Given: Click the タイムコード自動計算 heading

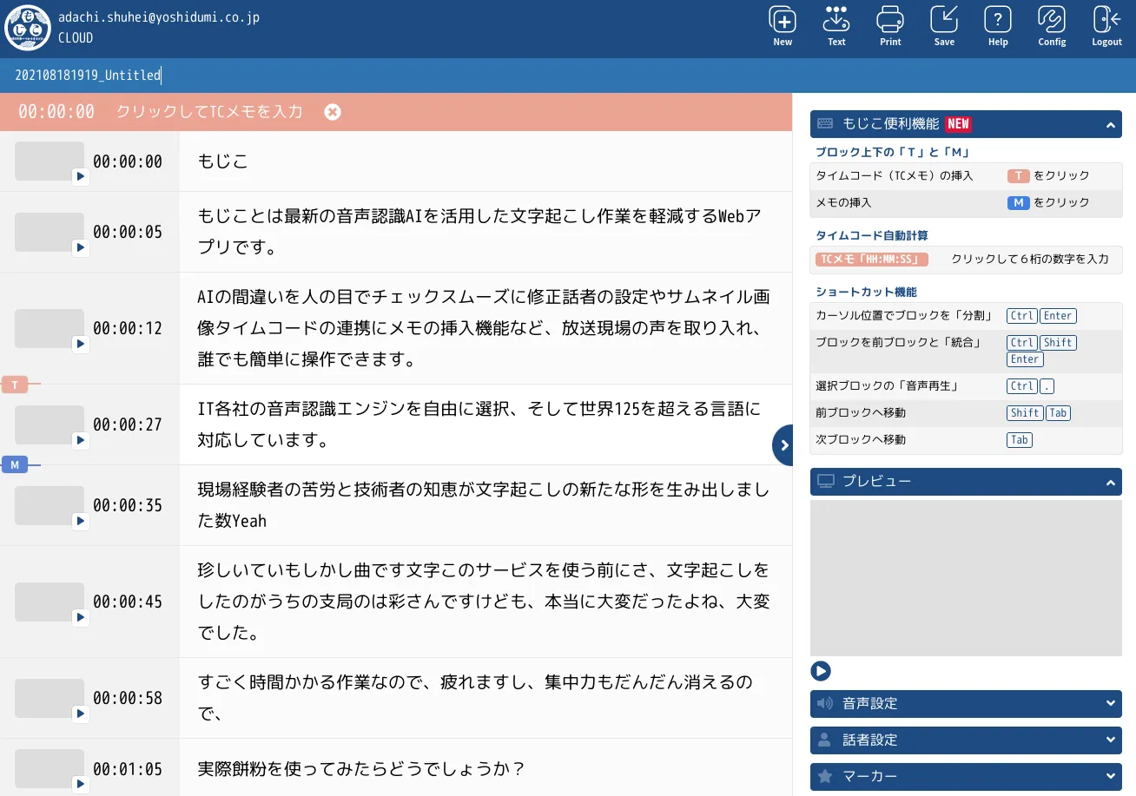Looking at the screenshot, I should pos(872,235).
